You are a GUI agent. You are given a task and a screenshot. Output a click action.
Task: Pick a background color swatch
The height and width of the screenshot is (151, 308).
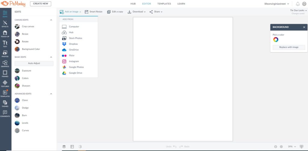point(276,40)
